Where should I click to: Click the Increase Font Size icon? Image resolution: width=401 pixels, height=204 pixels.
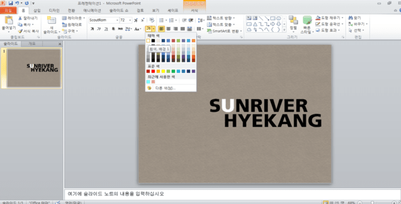[x=136, y=20]
